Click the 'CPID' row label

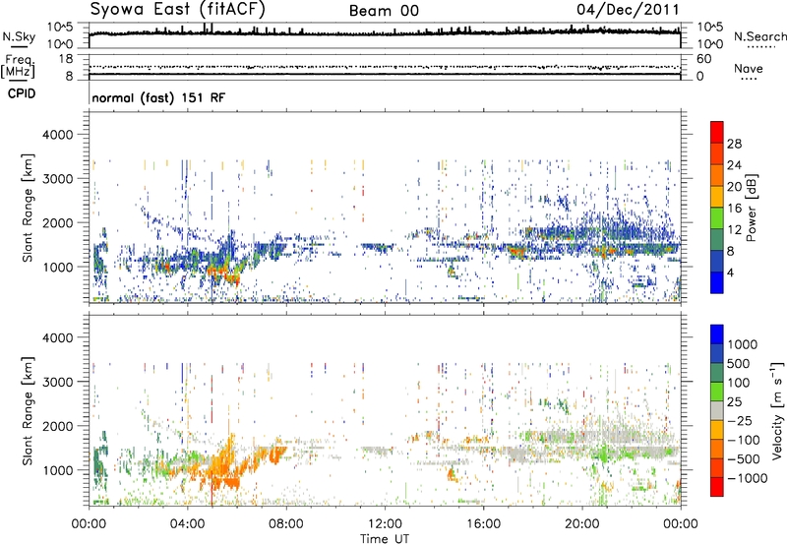(22, 93)
